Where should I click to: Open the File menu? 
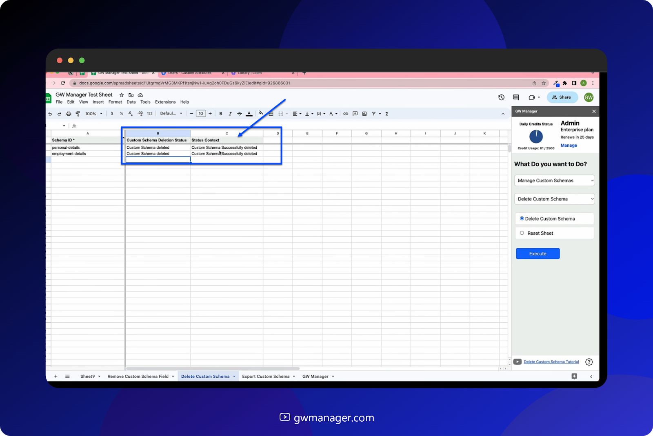(x=59, y=102)
